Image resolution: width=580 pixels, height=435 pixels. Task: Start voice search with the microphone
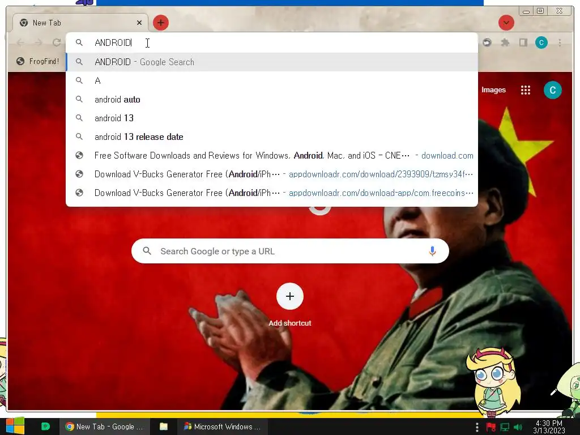pyautogui.click(x=432, y=251)
